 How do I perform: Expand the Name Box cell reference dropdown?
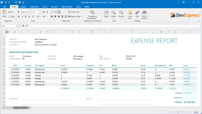(x=18, y=26)
